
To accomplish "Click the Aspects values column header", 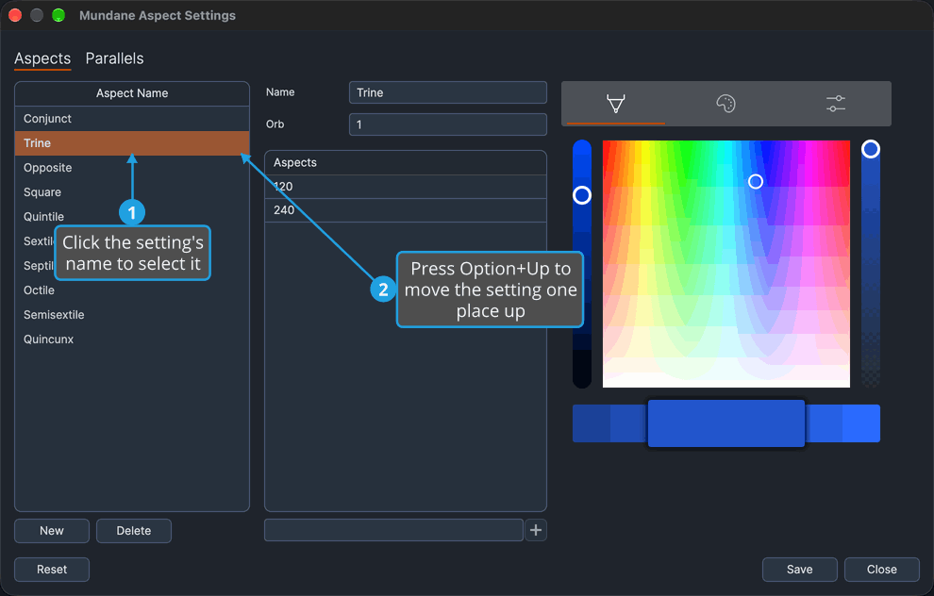I will tap(406, 162).
